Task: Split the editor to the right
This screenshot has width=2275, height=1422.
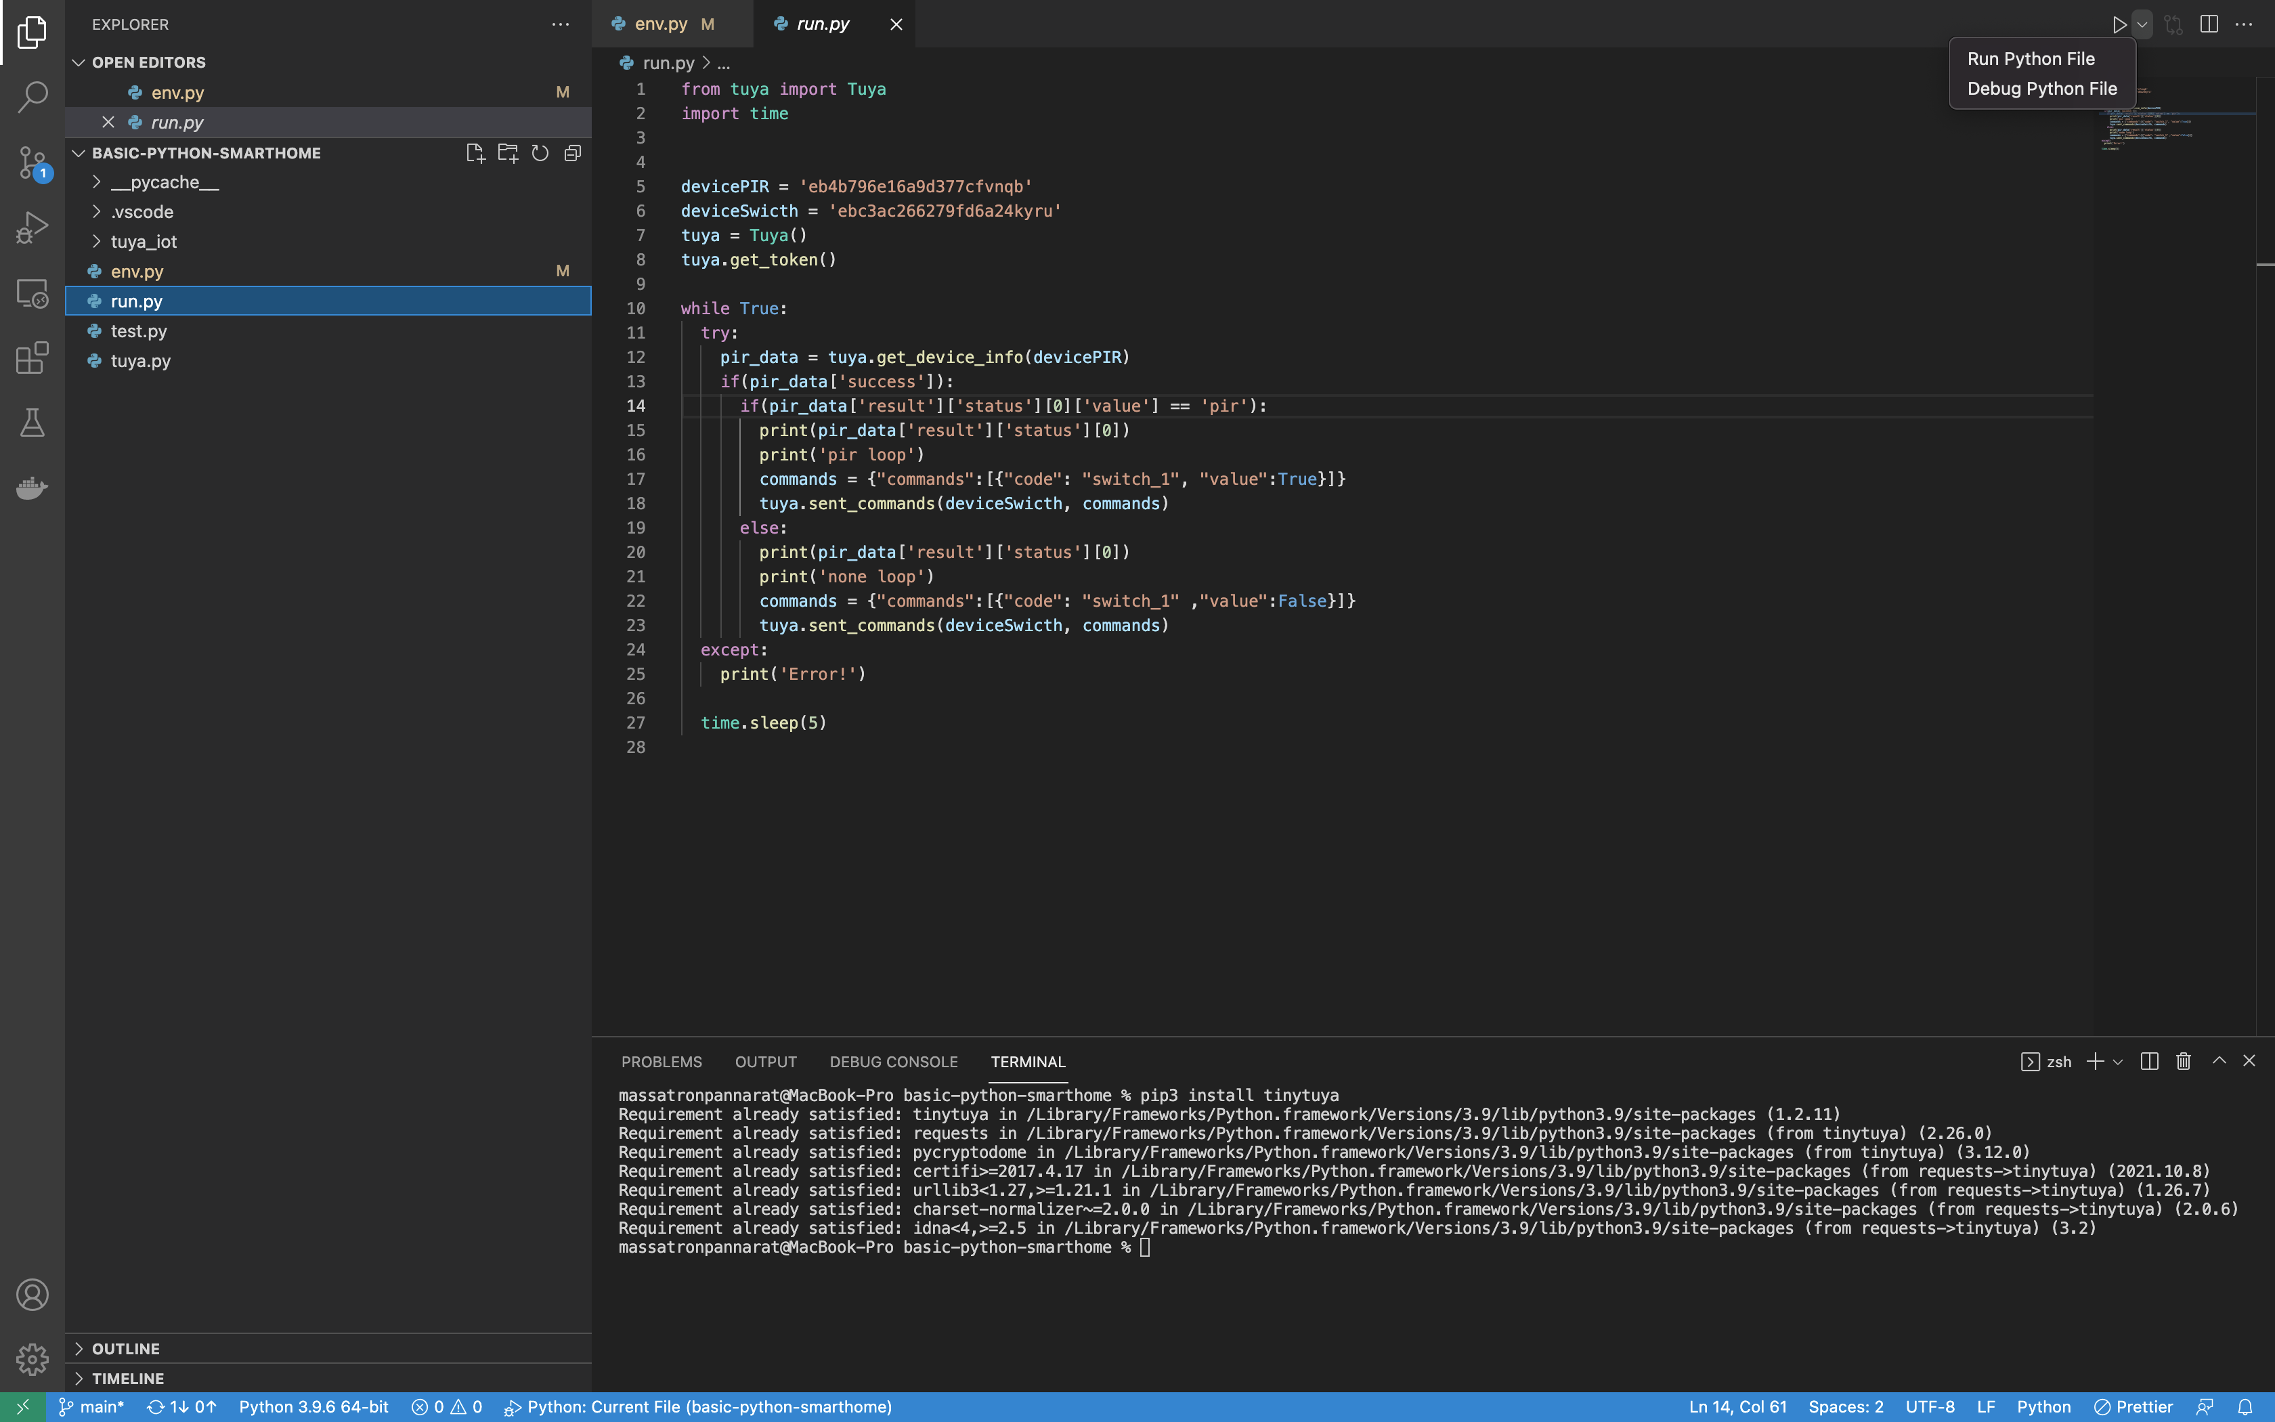Action: pyautogui.click(x=2207, y=24)
